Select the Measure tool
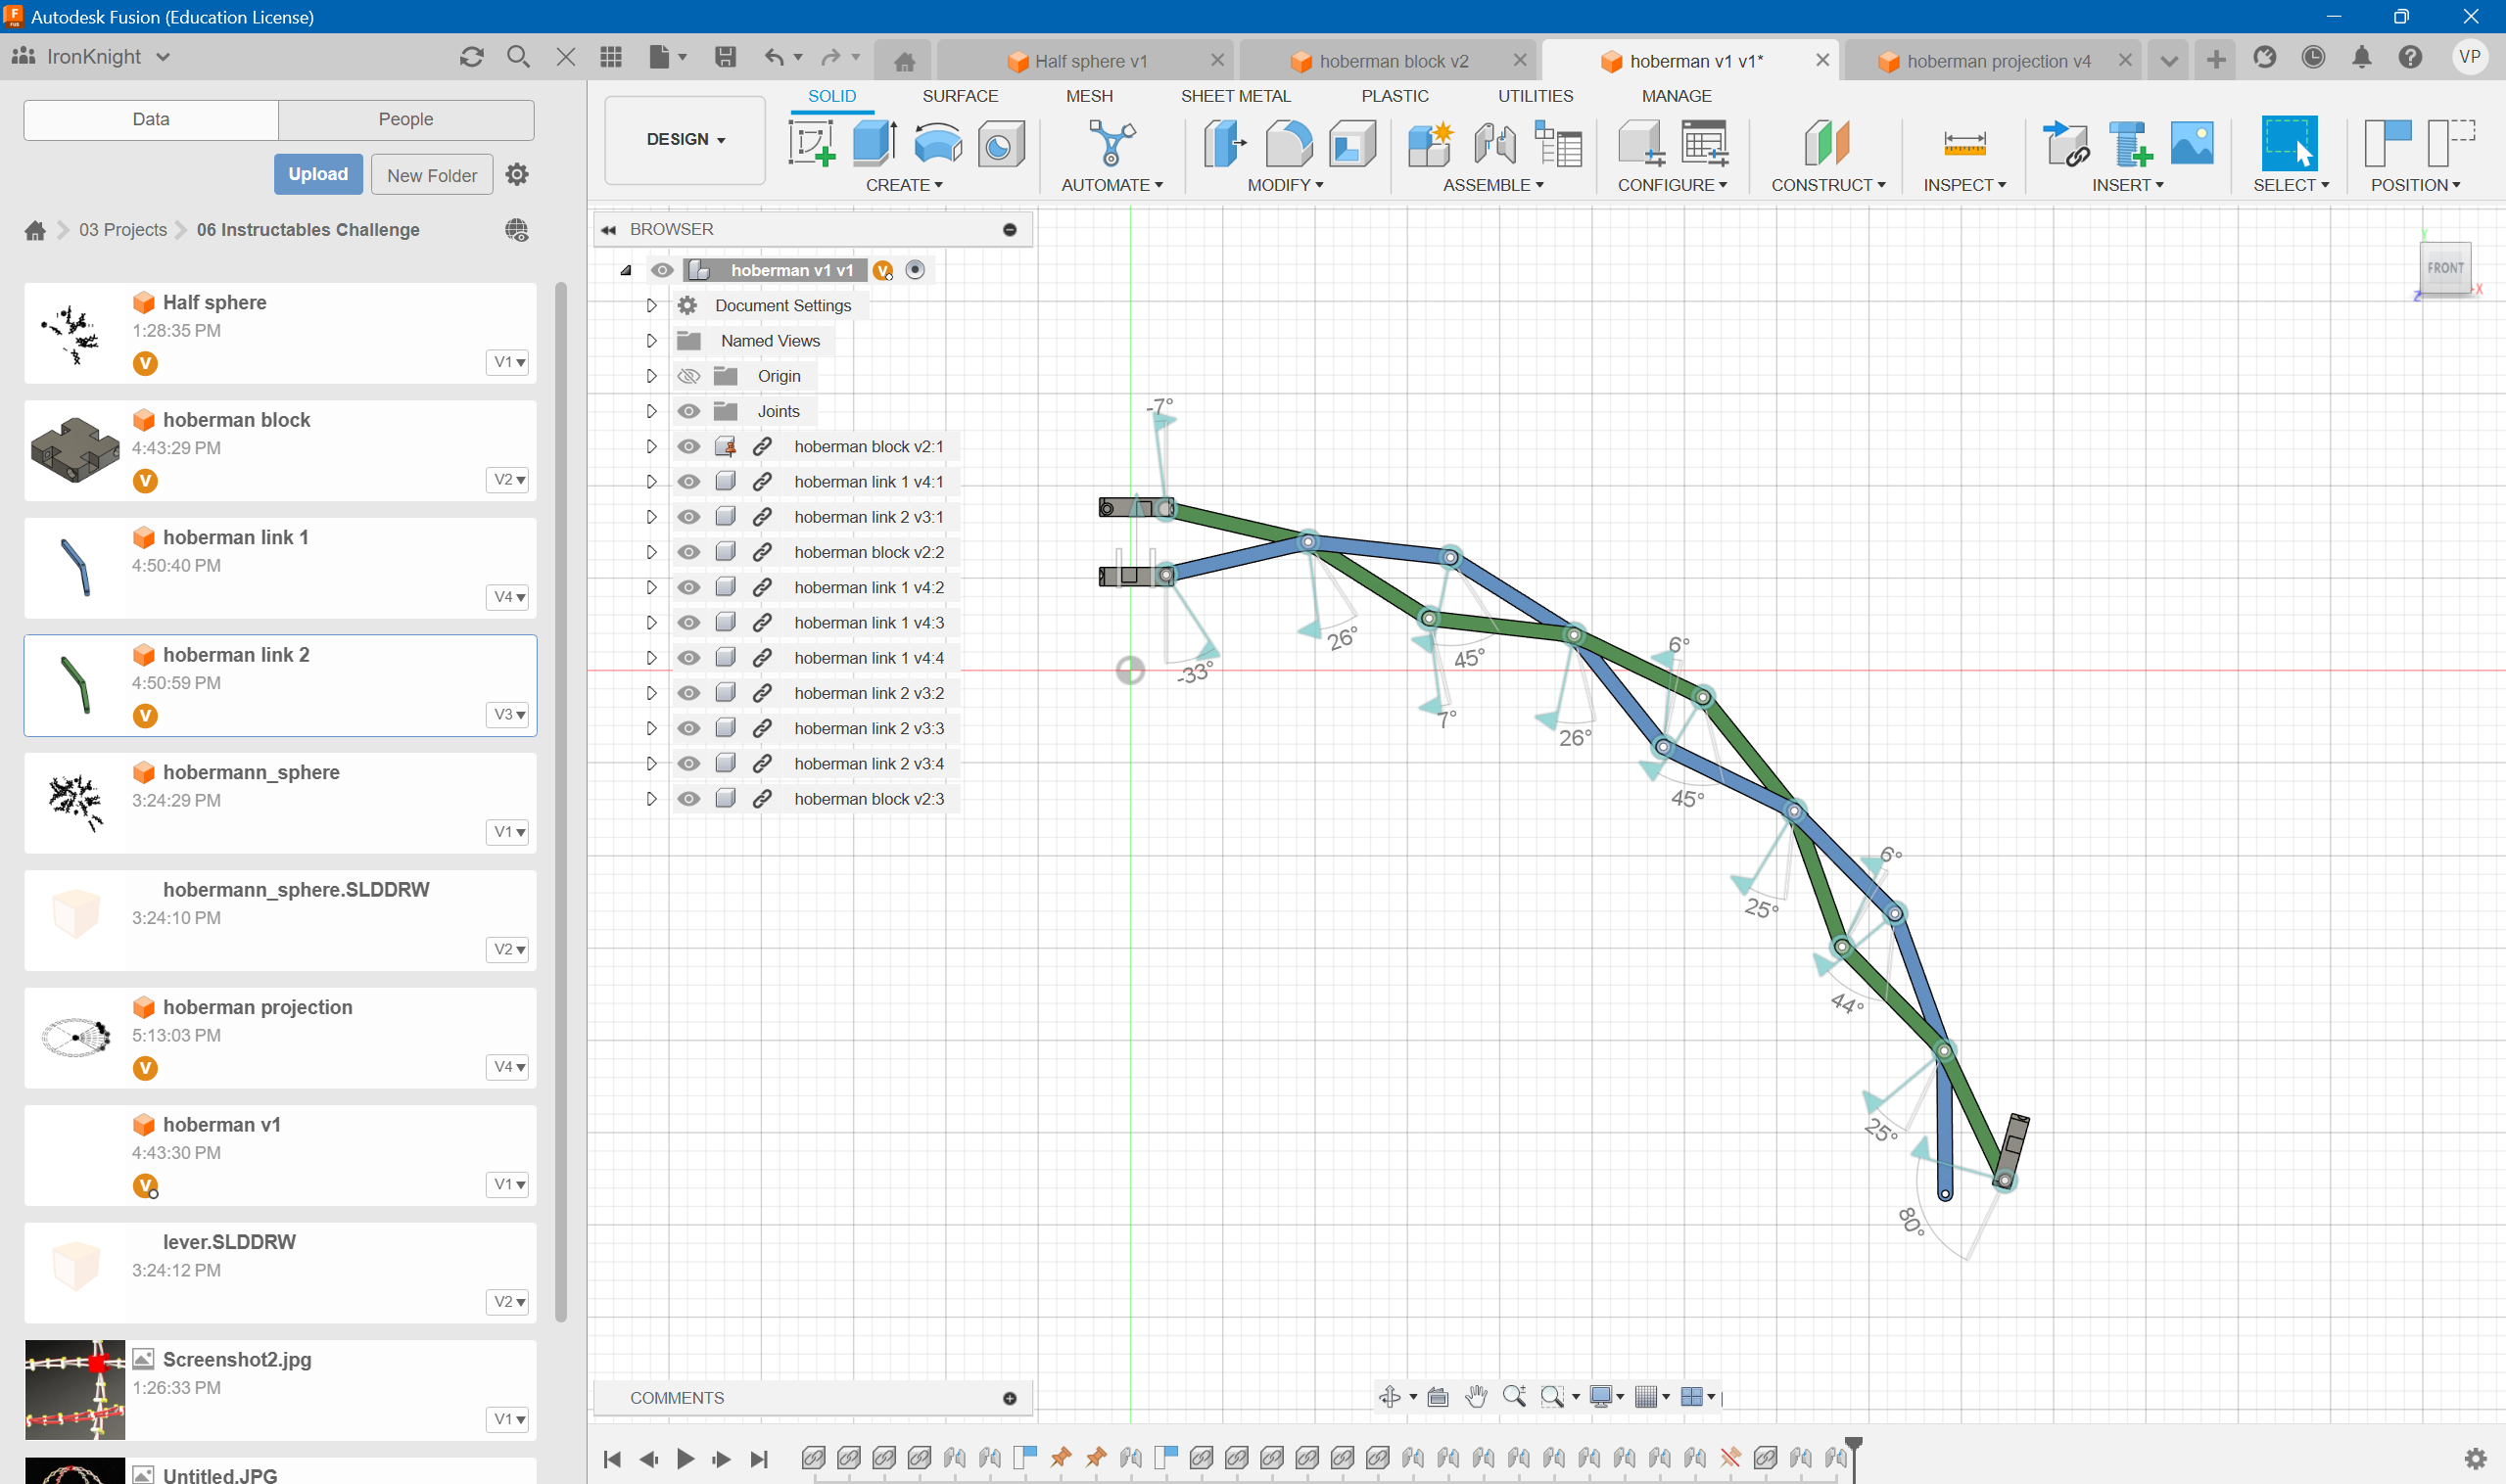 (1963, 143)
